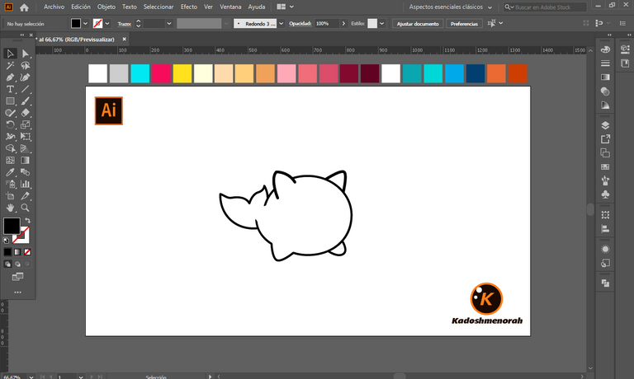This screenshot has height=379, width=634.
Task: Change screen mode button in toolbar
Action: (17, 277)
